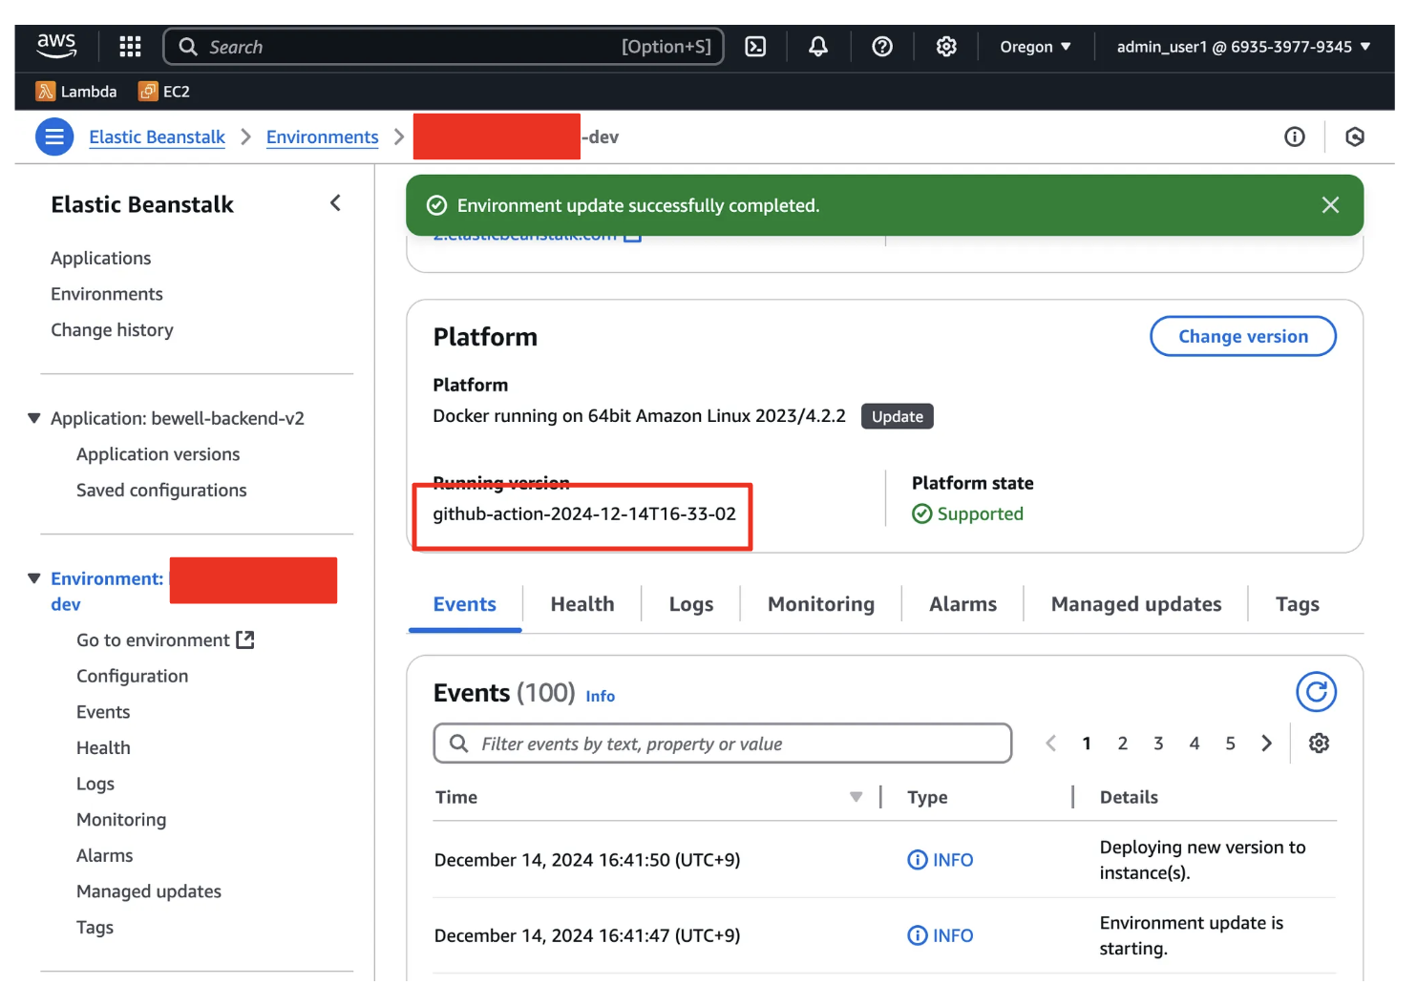Go to events page 5
The width and height of the screenshot is (1417, 1006).
pos(1231,743)
